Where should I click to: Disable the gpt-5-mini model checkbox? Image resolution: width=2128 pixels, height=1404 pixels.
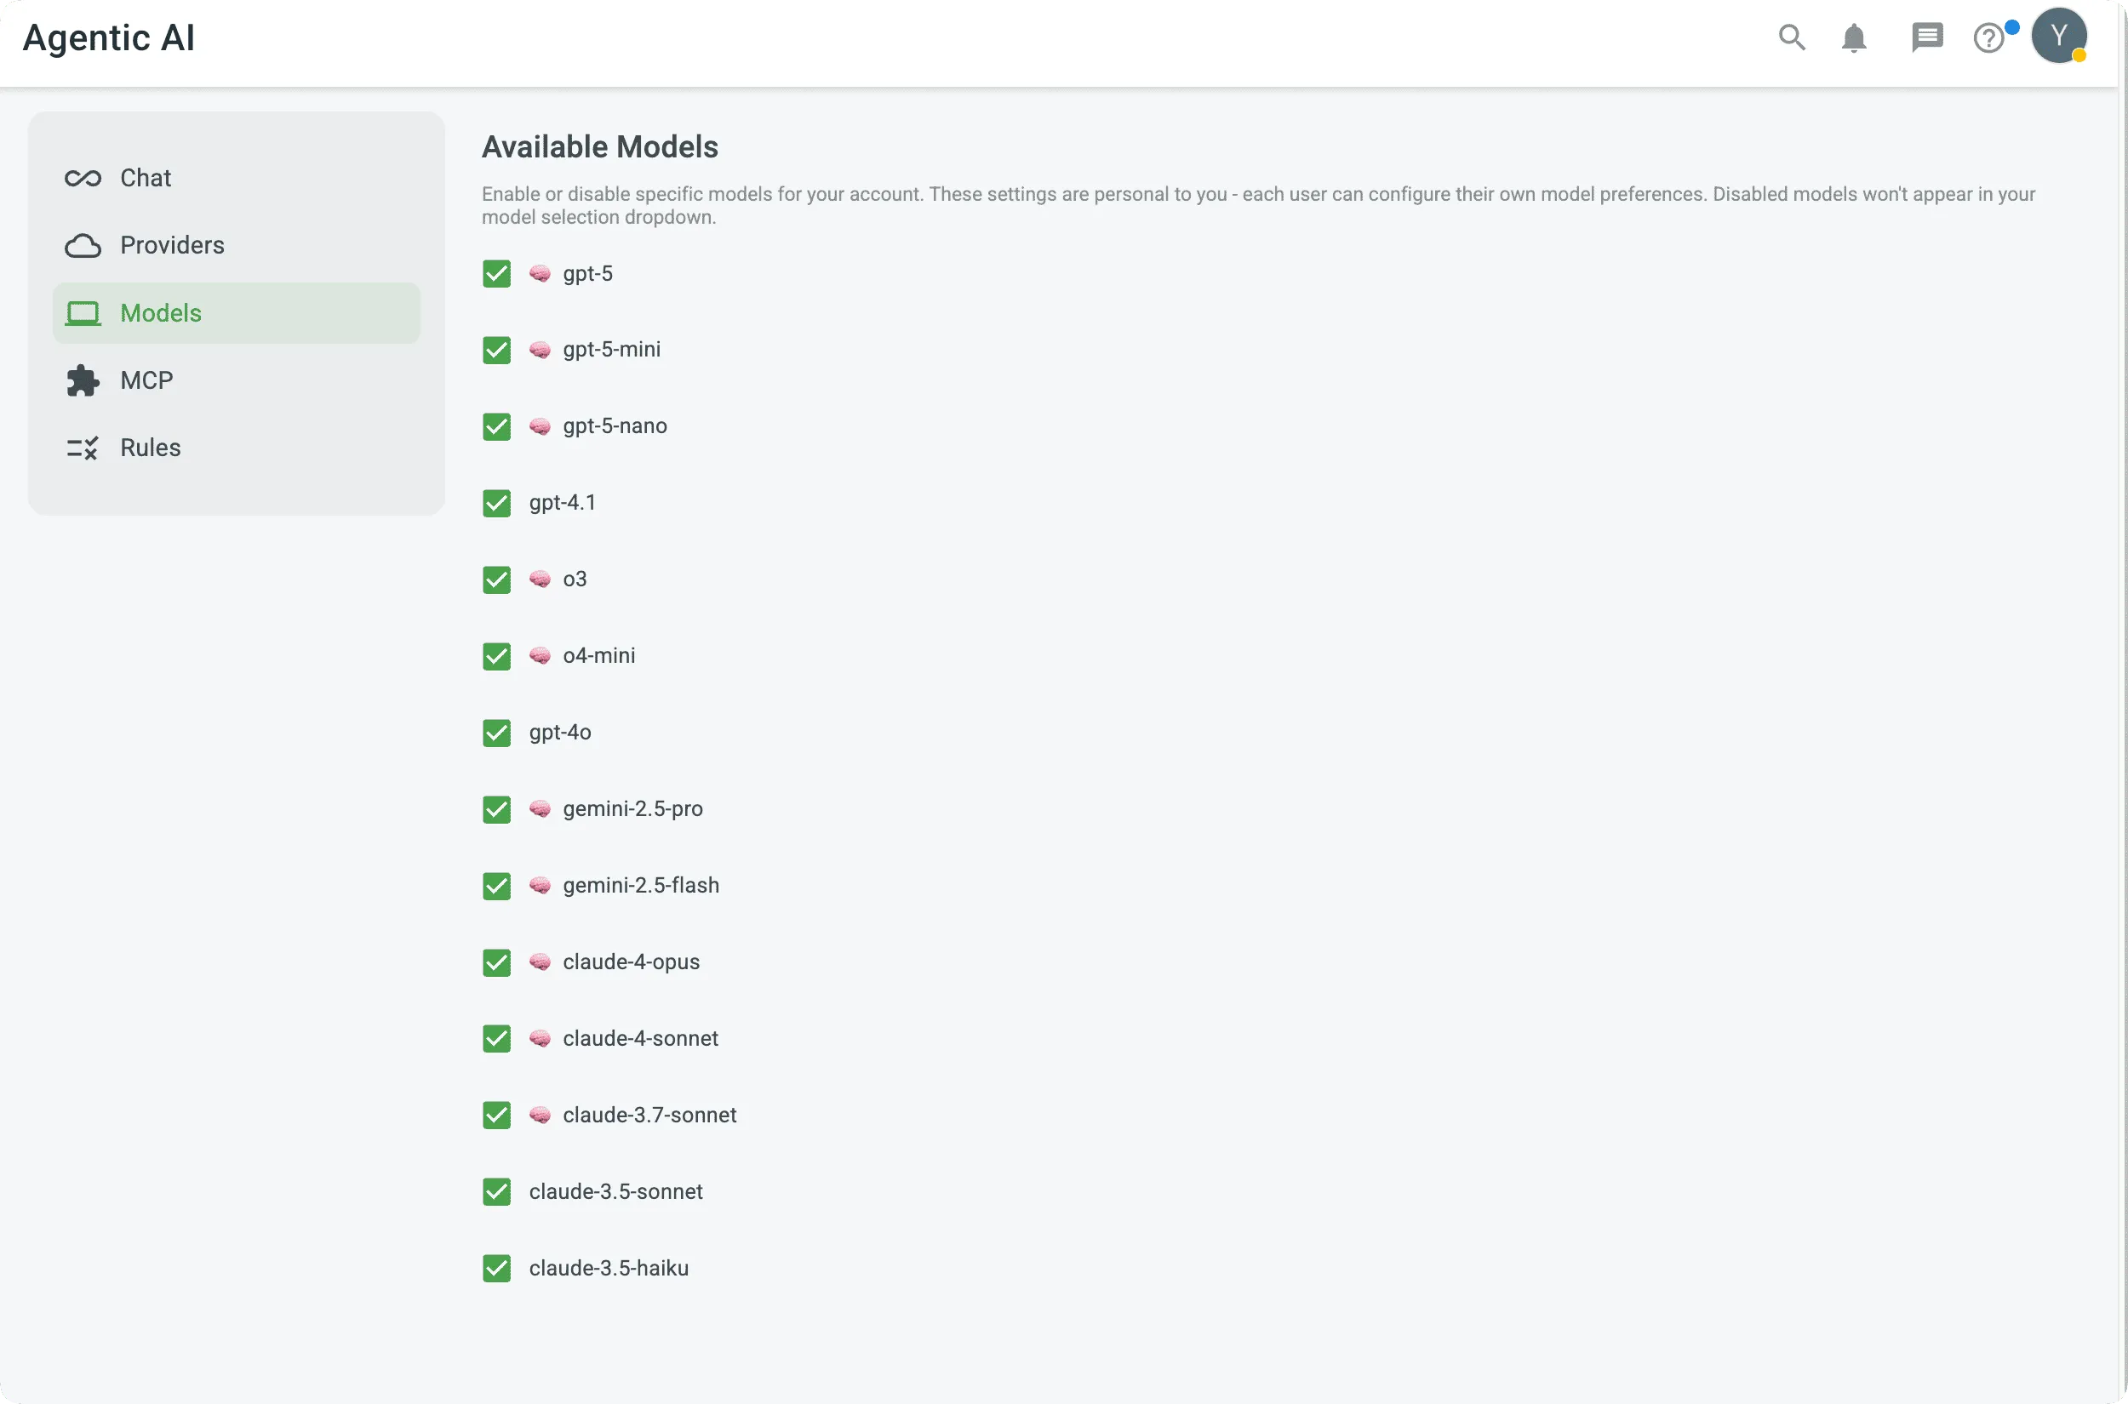[496, 350]
